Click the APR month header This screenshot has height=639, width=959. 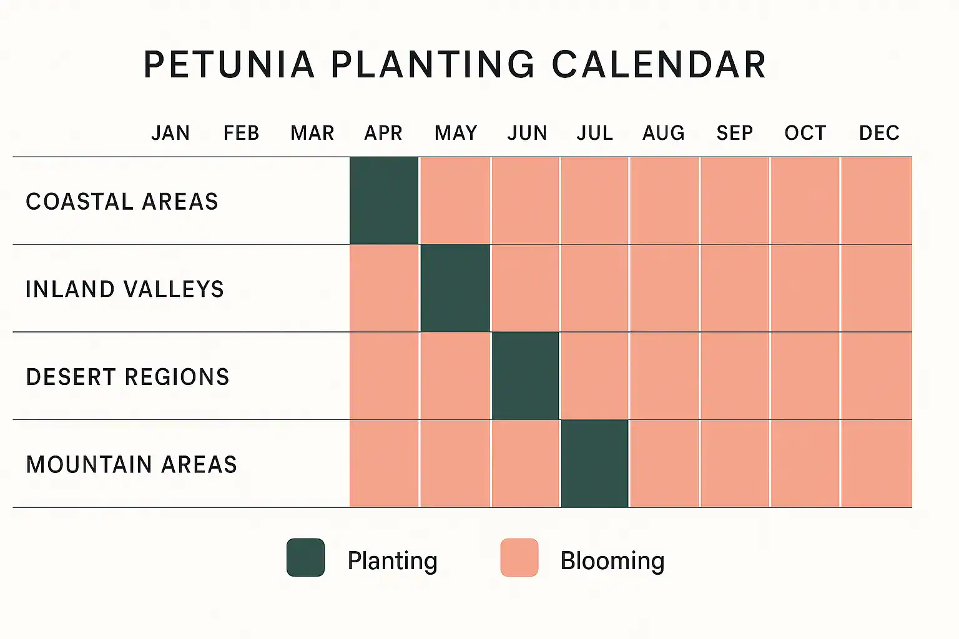point(383,133)
